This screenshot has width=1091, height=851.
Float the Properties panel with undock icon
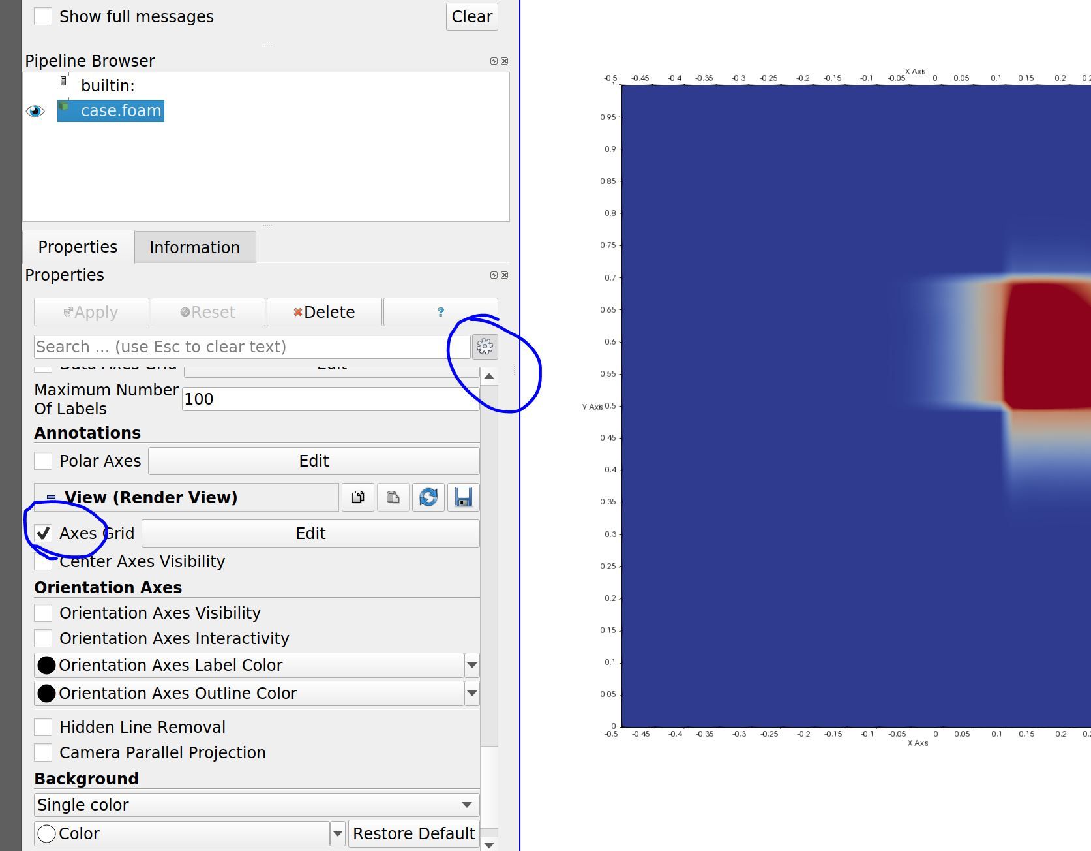point(494,275)
